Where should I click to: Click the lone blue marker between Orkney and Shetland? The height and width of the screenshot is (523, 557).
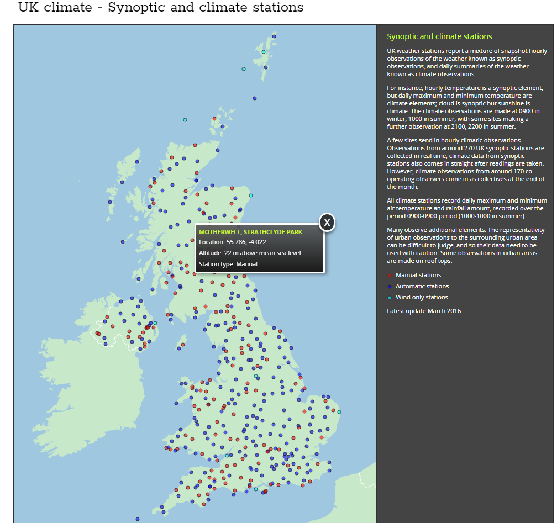click(255, 98)
